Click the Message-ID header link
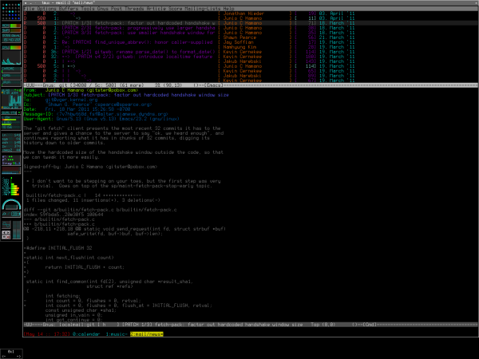Image resolution: width=479 pixels, height=359 pixels. coord(112,114)
